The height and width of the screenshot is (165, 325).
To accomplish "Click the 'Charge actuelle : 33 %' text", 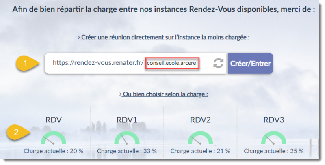I will 127,151.
